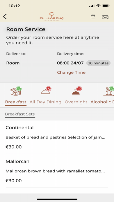The image size is (114, 202).
Task: Tap the Breakfast plate icon
Action: (x=16, y=91)
